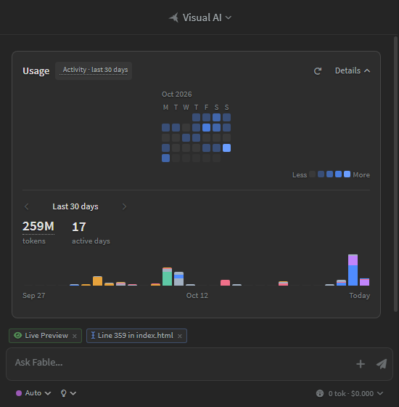Click the text cursor icon on Line 359 chip

[93, 335]
